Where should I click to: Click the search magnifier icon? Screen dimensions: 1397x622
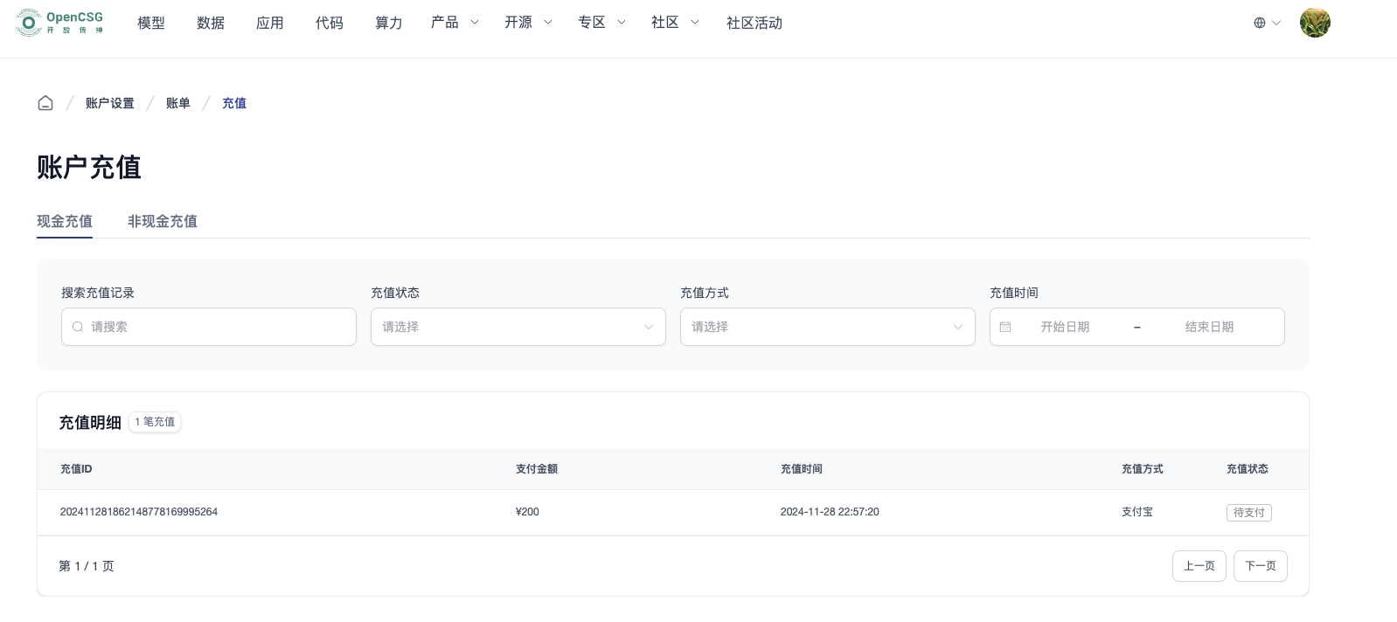pyautogui.click(x=78, y=327)
